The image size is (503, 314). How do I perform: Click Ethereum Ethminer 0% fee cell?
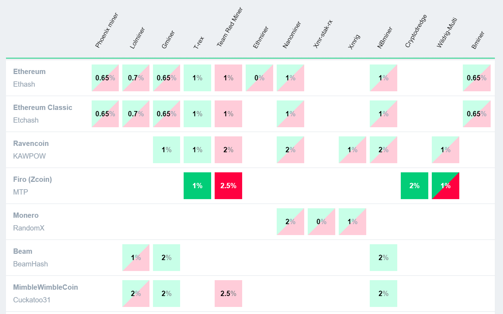259,78
